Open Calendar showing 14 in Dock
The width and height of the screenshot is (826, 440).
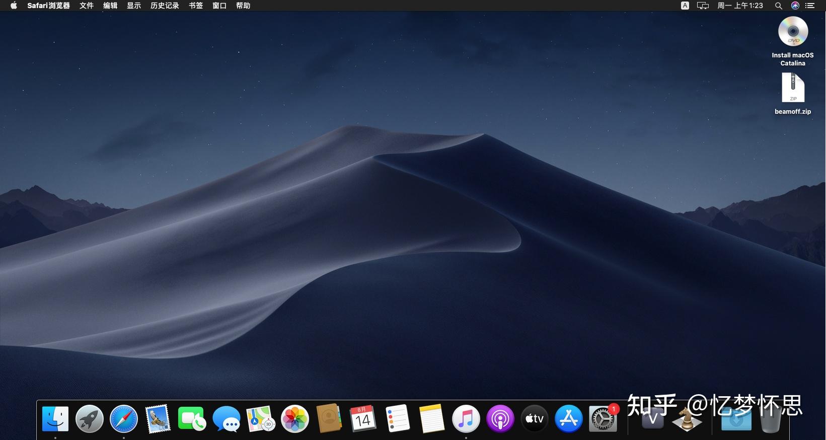(363, 418)
